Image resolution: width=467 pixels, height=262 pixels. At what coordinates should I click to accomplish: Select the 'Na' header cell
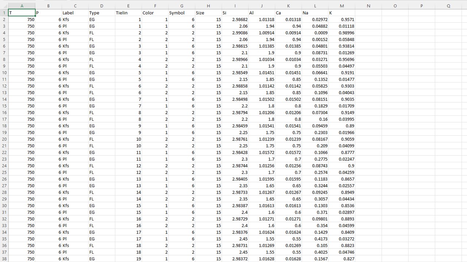click(x=315, y=13)
